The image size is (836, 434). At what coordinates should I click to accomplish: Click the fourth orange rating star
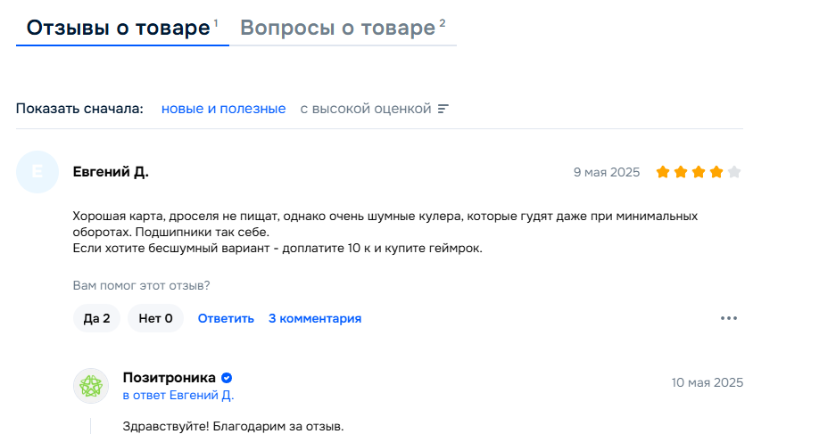[716, 172]
